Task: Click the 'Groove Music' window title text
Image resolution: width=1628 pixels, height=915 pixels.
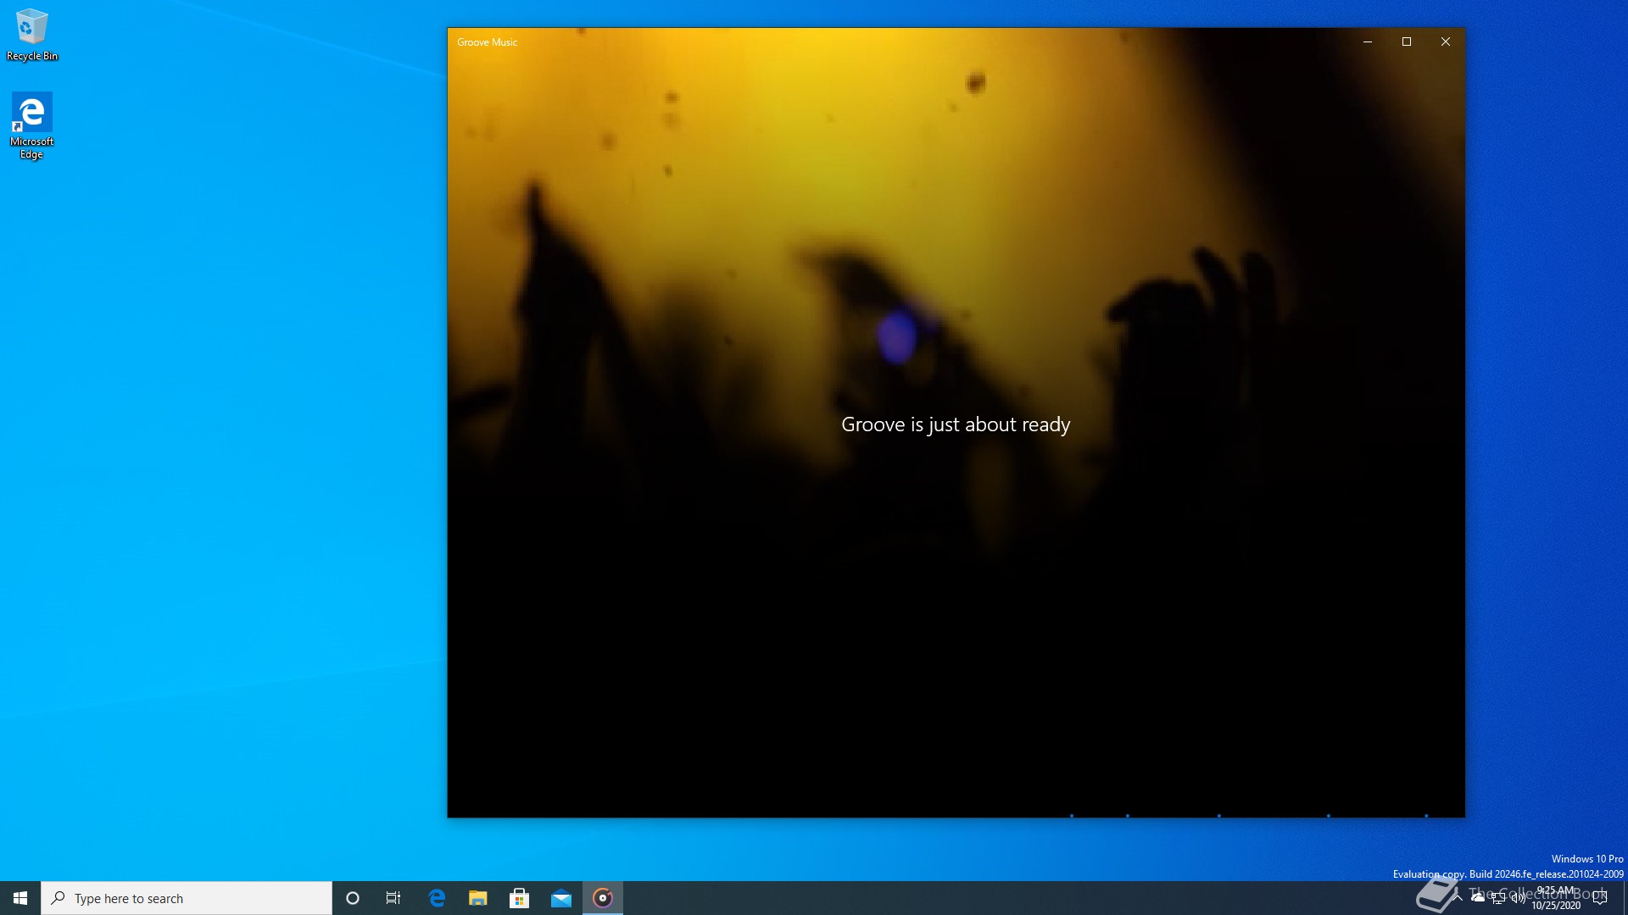Action: tap(487, 42)
